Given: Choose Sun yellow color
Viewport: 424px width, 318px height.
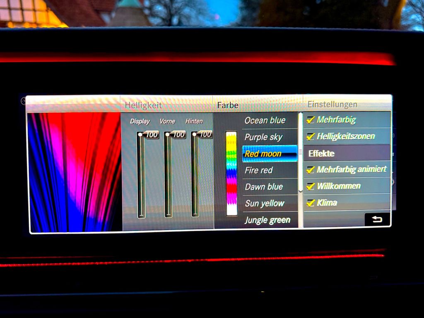Looking at the screenshot, I should pos(265,203).
